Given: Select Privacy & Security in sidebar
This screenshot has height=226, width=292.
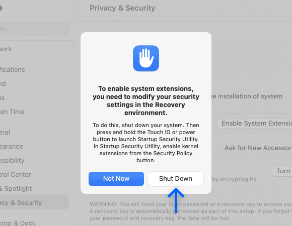Looking at the screenshot, I should click(x=34, y=202).
